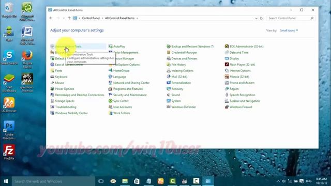Open Windows Defender icon
The width and height of the screenshot is (331, 186).
coord(169,107)
